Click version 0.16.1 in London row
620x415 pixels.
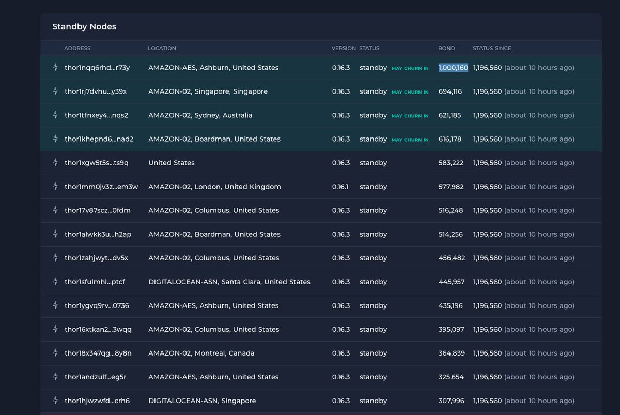pos(341,187)
